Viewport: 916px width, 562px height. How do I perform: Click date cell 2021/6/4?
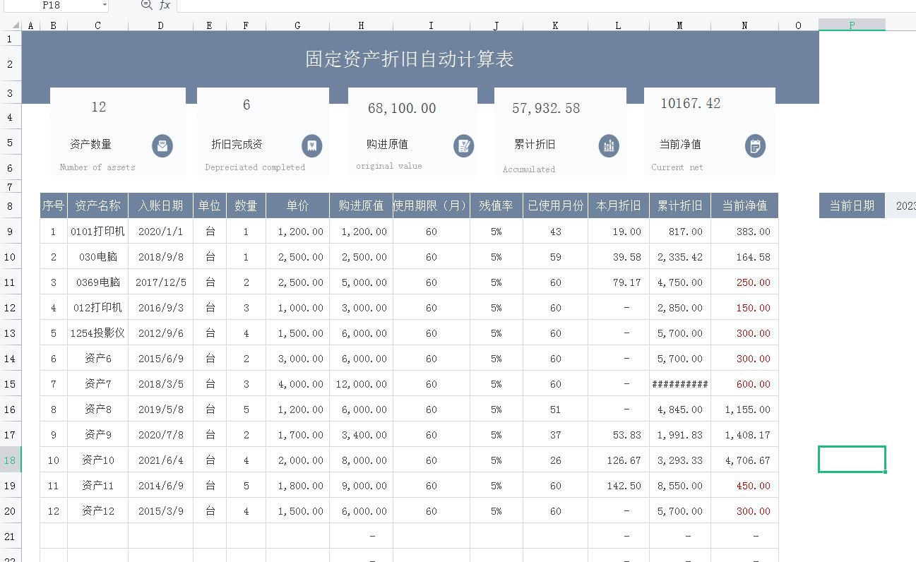click(x=160, y=460)
